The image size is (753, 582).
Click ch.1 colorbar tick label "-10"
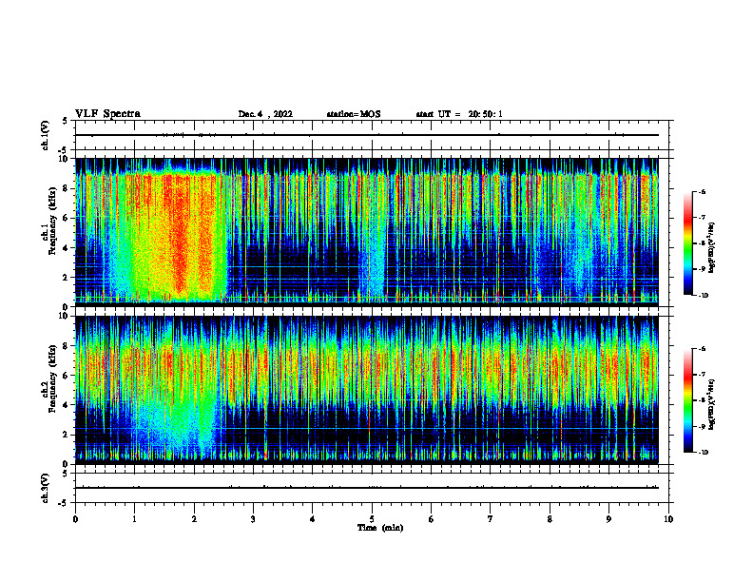coord(703,296)
